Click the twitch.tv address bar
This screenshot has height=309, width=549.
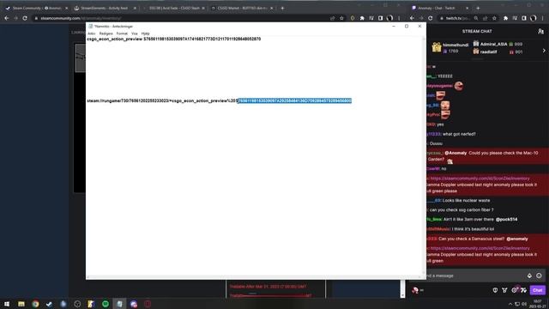coord(457,18)
